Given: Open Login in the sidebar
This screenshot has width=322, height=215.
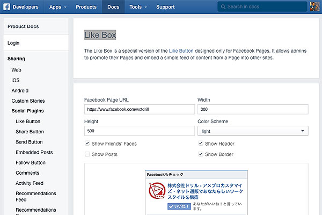Looking at the screenshot, I should (x=13, y=43).
